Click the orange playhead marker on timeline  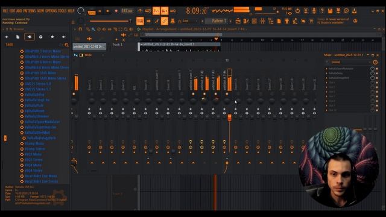click(x=216, y=39)
